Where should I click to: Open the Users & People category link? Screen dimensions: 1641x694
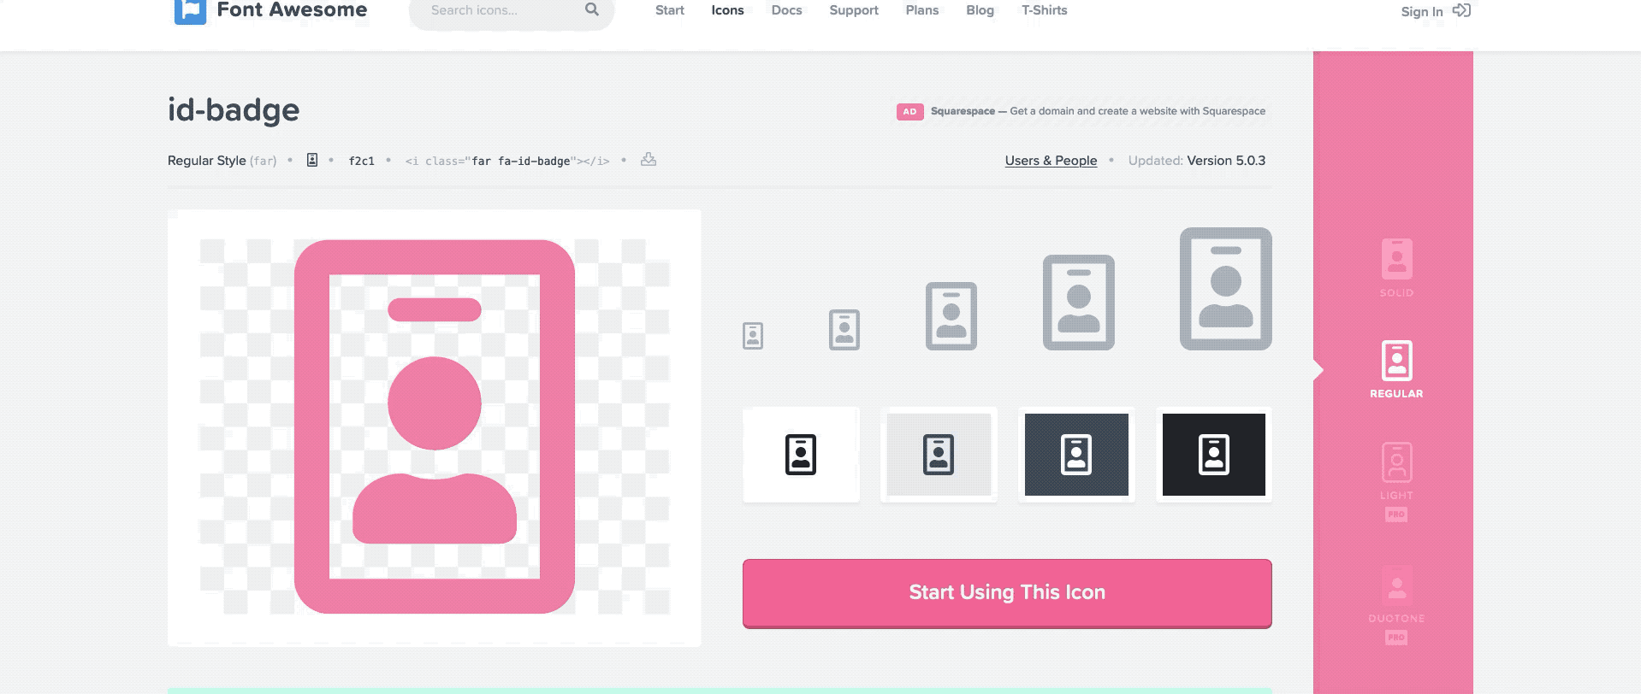pos(1051,161)
